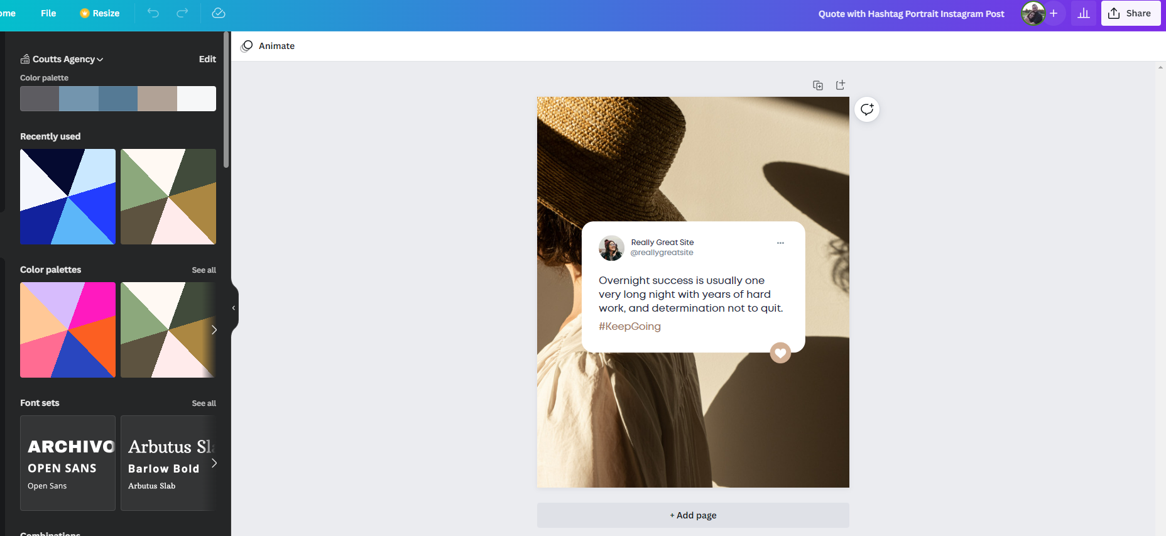Click the Redo arrow icon
This screenshot has height=536, width=1166.
pyautogui.click(x=182, y=13)
